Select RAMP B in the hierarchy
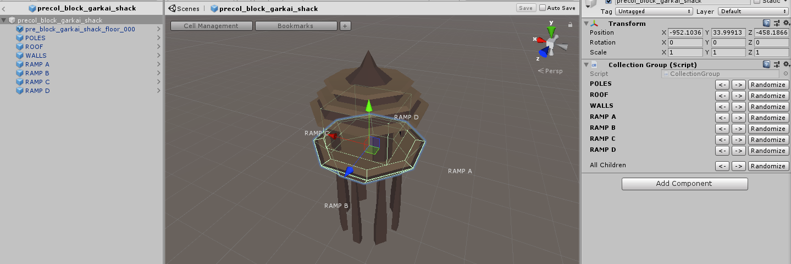The height and width of the screenshot is (264, 791). pos(81,73)
